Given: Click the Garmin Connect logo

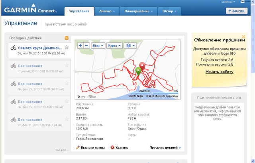Looking at the screenshot, I should [x=31, y=10].
